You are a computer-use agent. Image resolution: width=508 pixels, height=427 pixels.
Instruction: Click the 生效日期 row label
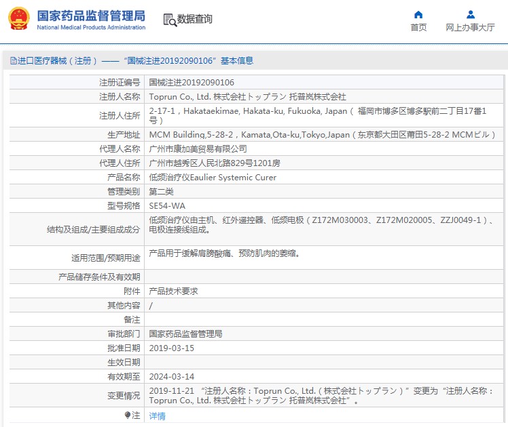click(x=124, y=363)
